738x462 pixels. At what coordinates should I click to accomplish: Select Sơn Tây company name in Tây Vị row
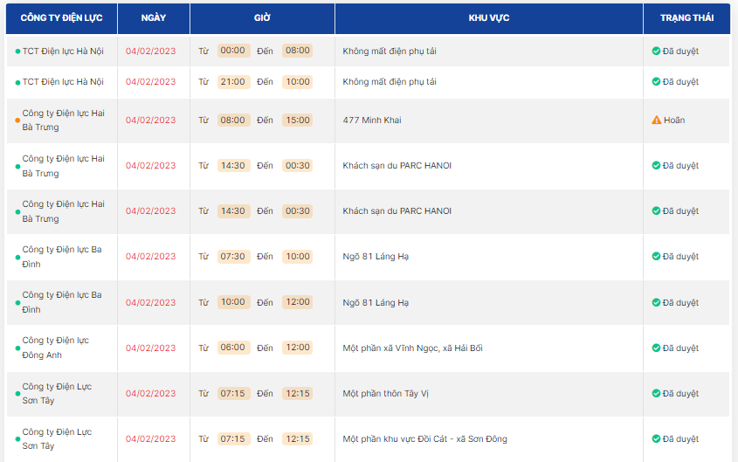(57, 393)
